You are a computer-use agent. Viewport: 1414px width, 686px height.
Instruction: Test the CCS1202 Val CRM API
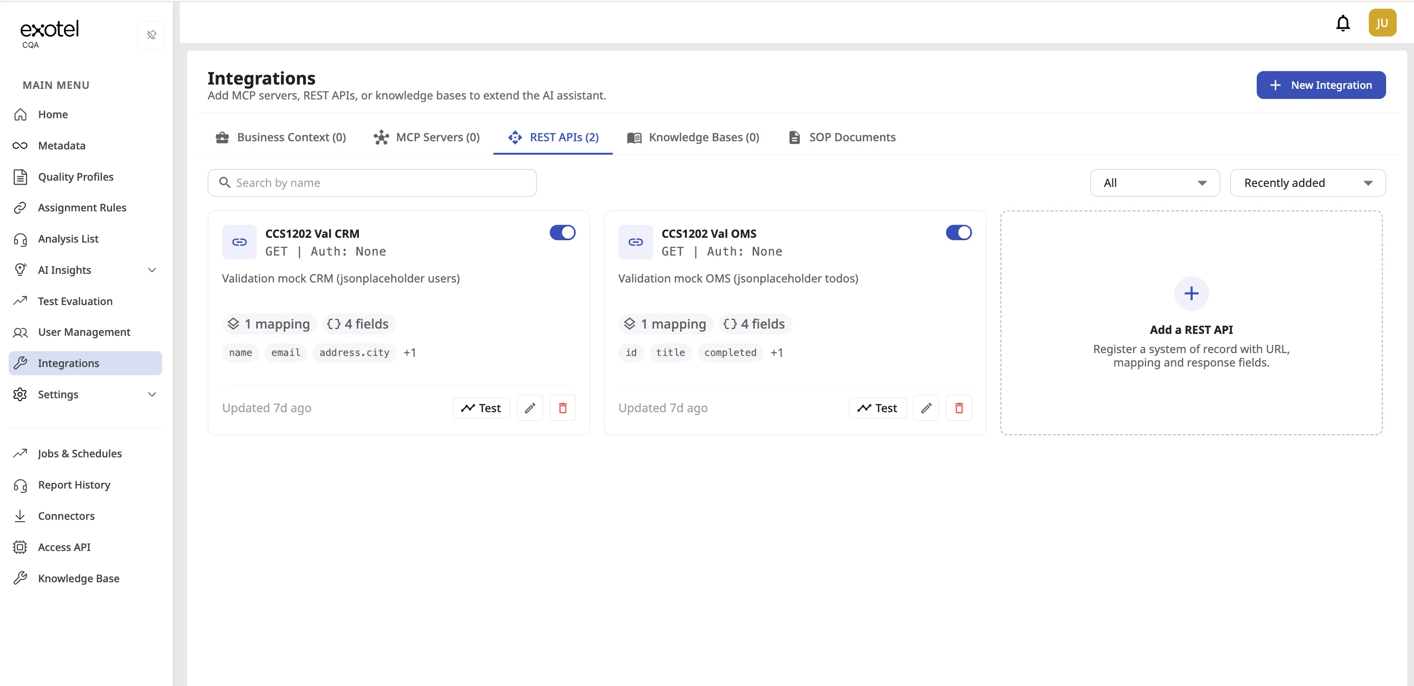click(x=481, y=408)
